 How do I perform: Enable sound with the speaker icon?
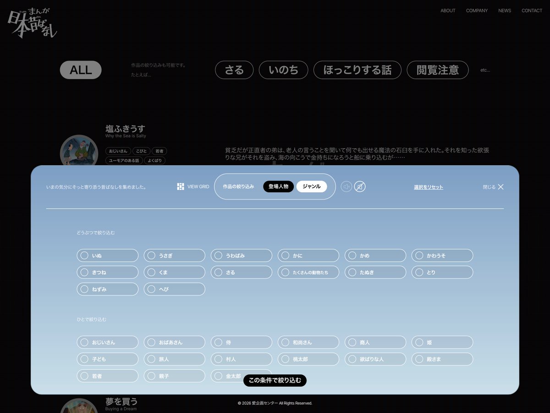pyautogui.click(x=346, y=186)
